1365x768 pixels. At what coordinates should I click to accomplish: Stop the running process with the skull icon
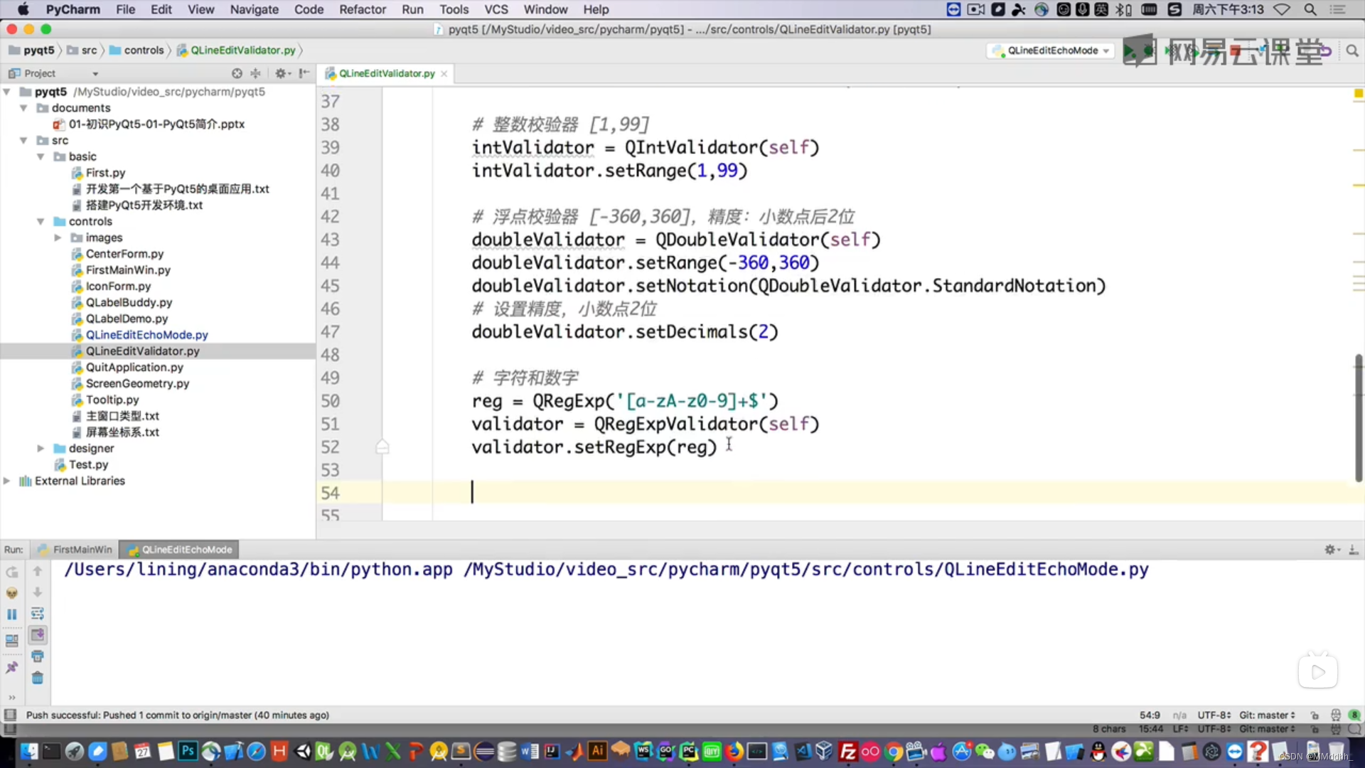(x=11, y=592)
